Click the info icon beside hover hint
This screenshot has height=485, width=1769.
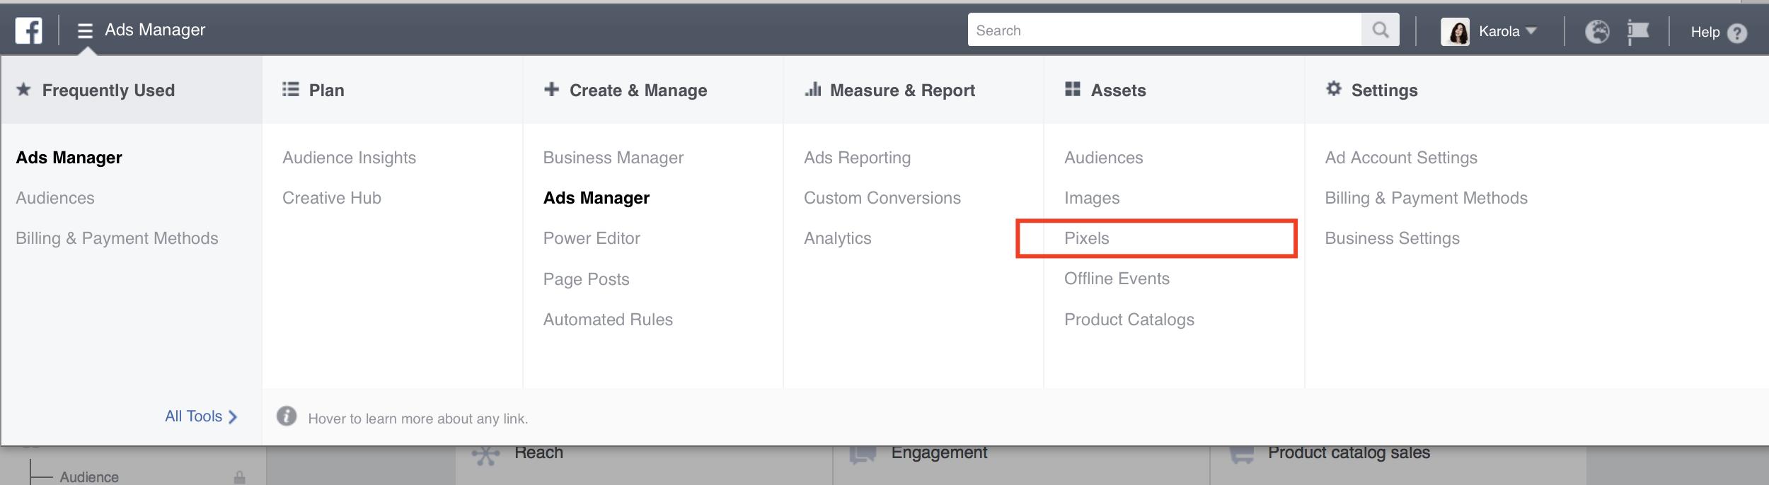[287, 416]
